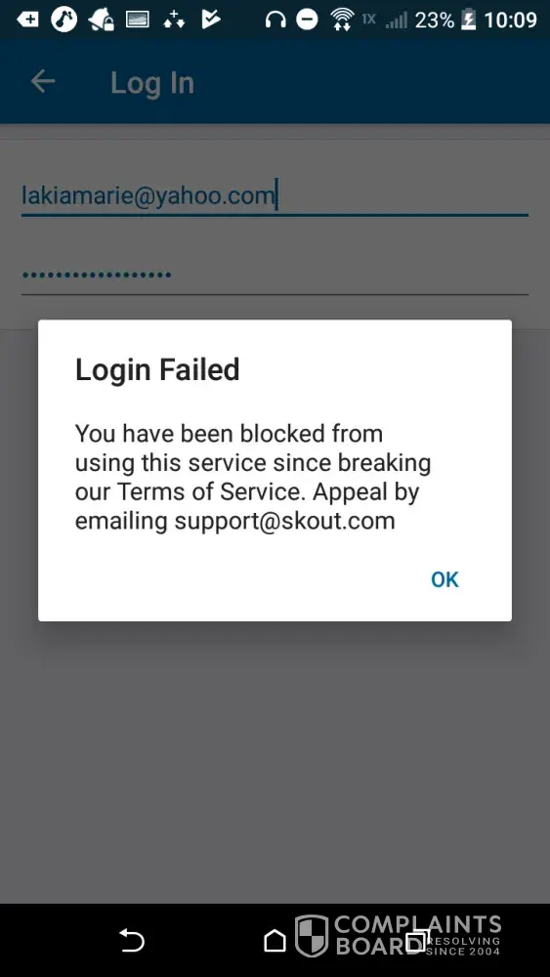Click the email field with lakiamarie@yahoo.com
Screen dimensions: 550x977
275,195
